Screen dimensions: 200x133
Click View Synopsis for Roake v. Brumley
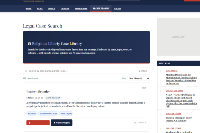click(61, 123)
